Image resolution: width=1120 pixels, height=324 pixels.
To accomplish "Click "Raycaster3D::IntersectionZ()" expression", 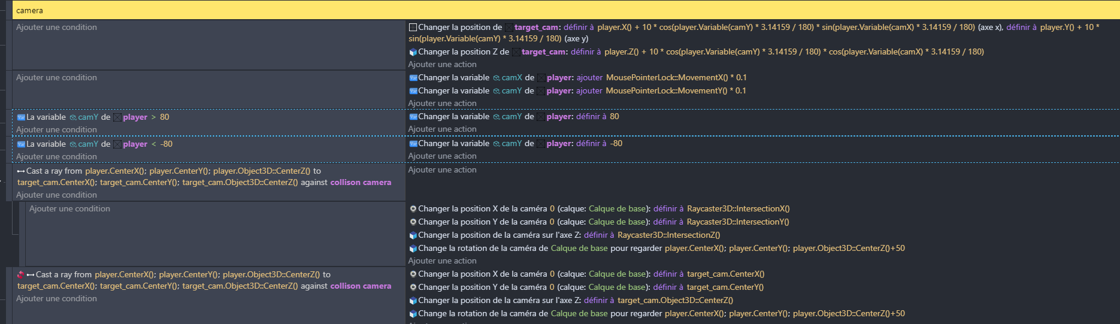I will click(669, 235).
